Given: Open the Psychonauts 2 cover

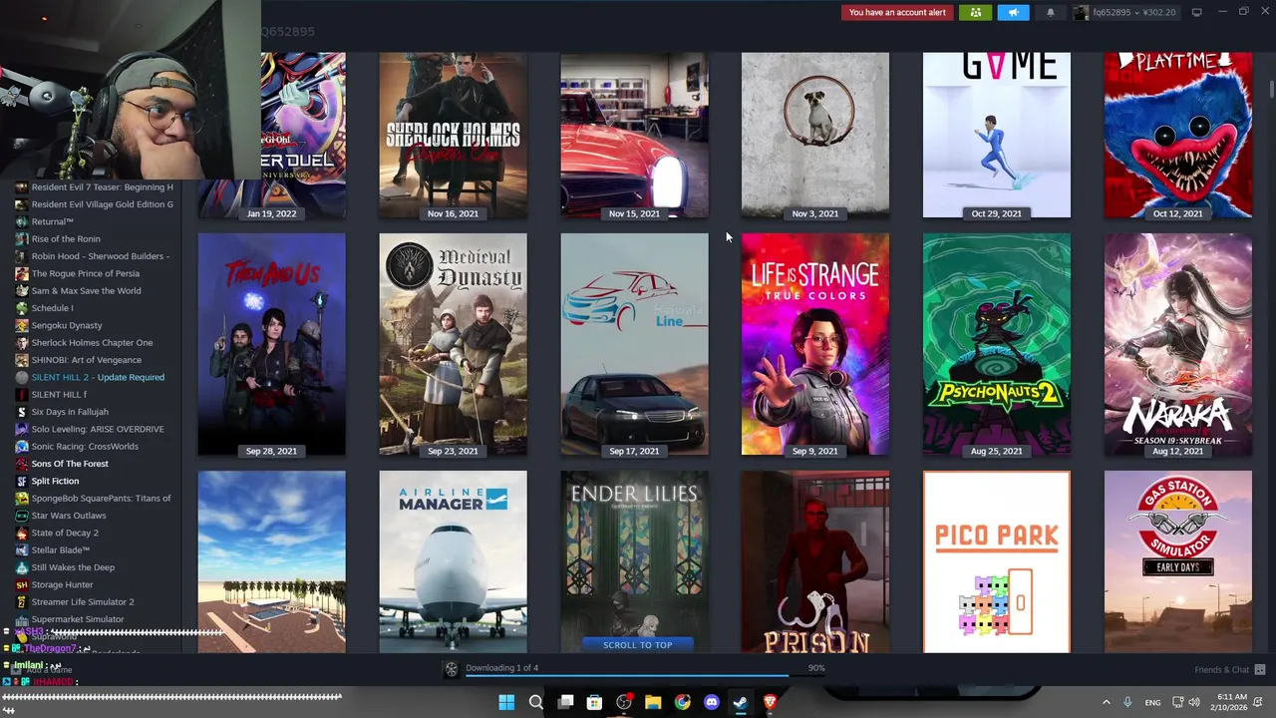Looking at the screenshot, I should (996, 344).
